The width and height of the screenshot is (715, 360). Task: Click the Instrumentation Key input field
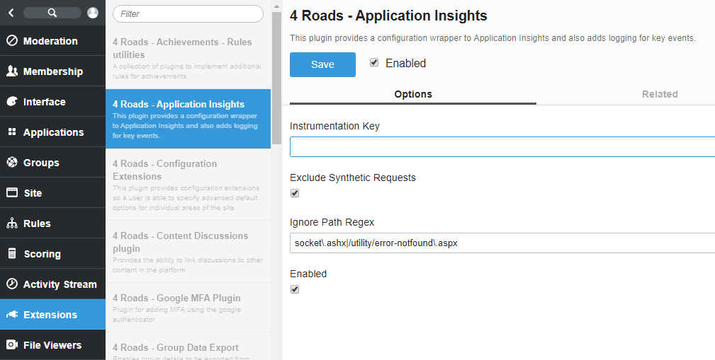click(502, 146)
